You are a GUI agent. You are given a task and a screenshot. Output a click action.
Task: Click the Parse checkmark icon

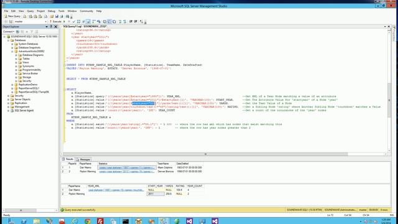tap(74, 22)
